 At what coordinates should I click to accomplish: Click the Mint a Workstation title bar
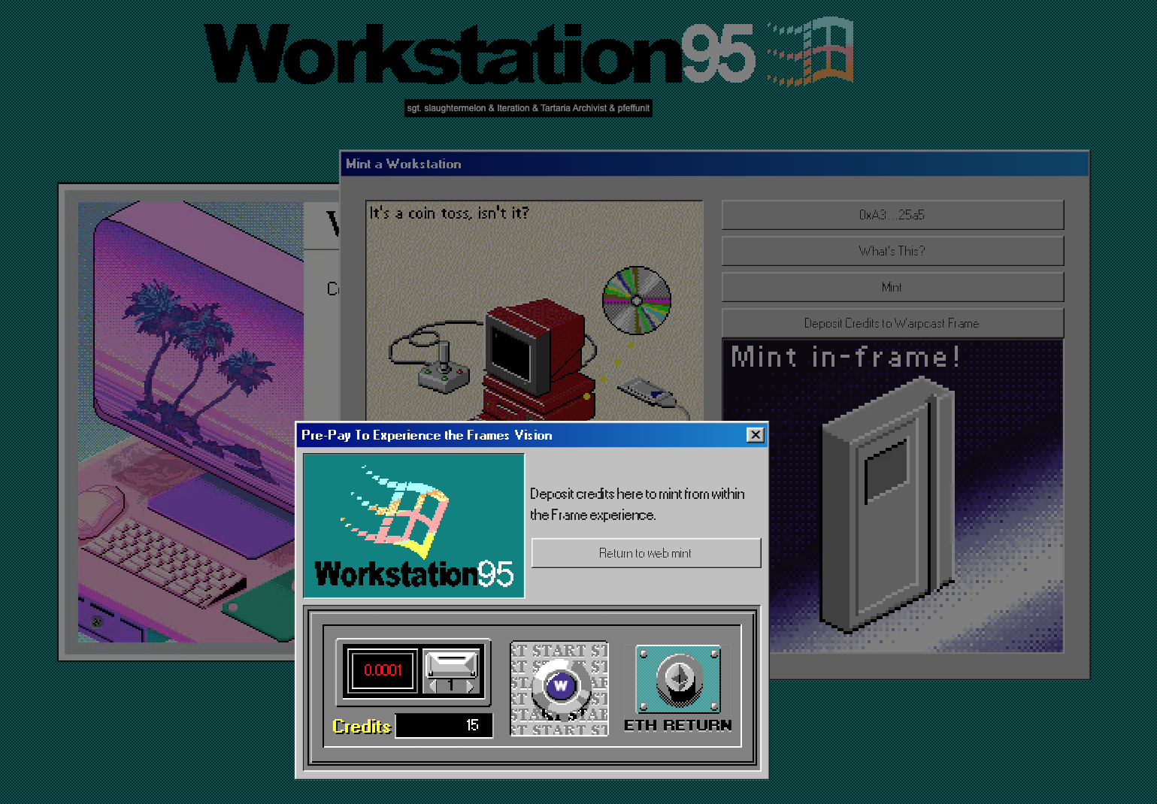click(714, 164)
